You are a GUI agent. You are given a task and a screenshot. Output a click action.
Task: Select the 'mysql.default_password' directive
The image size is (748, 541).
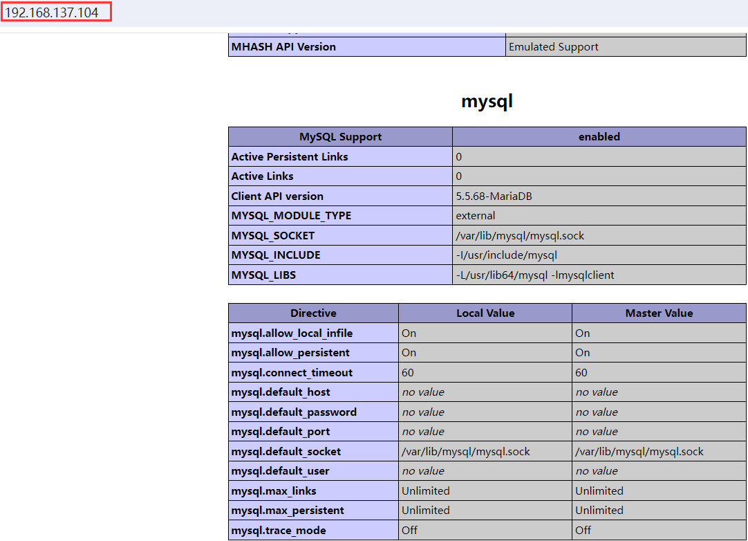(313, 412)
